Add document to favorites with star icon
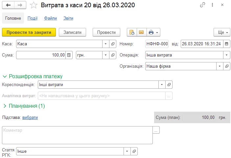Screen dimensions: 231x158 click(34, 5)
